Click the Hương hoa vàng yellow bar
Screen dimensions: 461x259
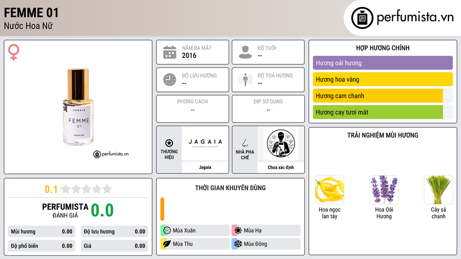pos(383,79)
